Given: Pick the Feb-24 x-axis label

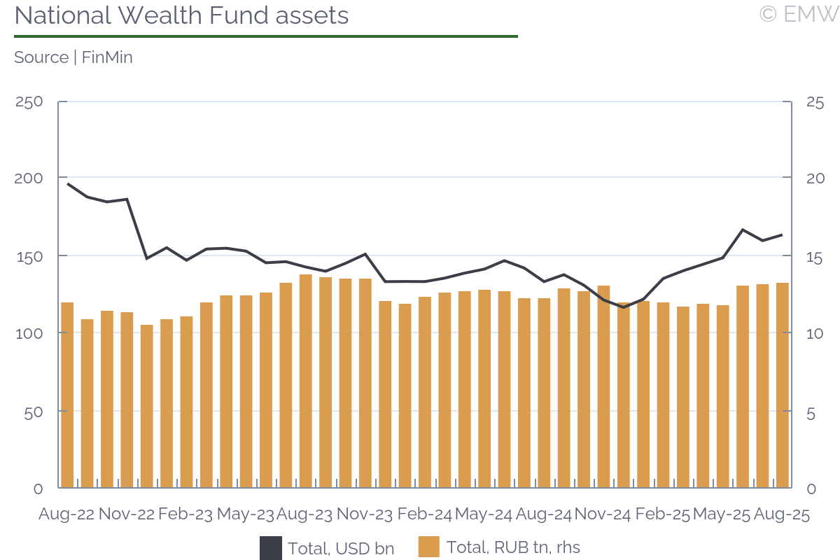Looking at the screenshot, I should 424,514.
